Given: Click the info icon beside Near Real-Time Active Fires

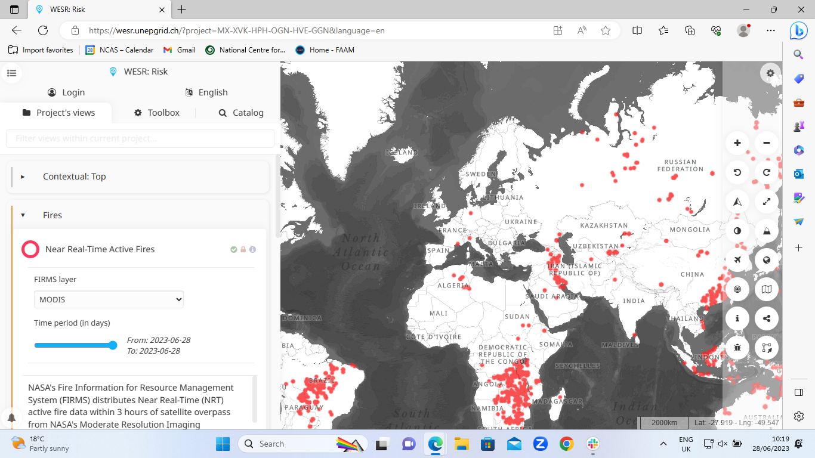Looking at the screenshot, I should pyautogui.click(x=252, y=249).
